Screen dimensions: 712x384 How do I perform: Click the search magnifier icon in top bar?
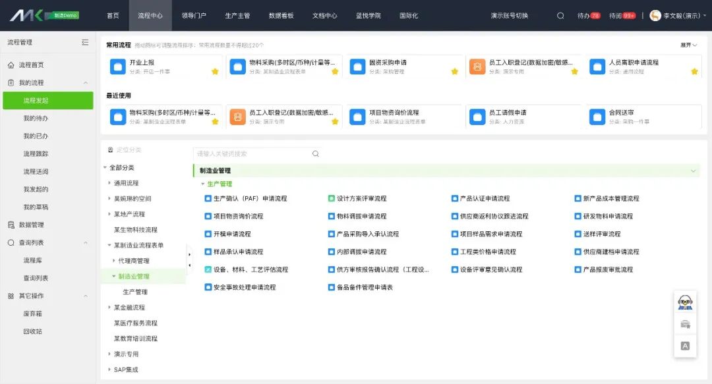pyautogui.click(x=560, y=16)
